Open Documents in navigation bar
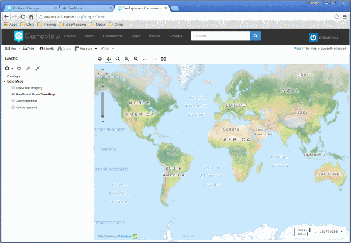 [x=112, y=36]
